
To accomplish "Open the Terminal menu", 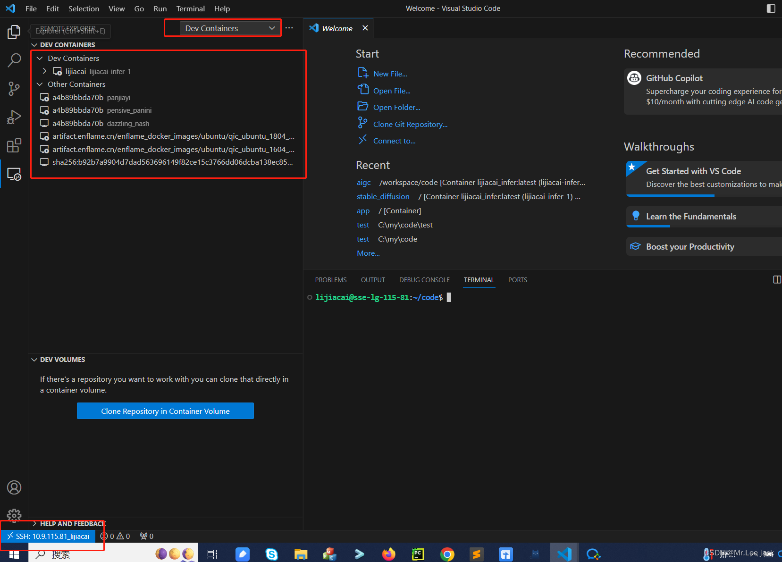I will point(190,8).
